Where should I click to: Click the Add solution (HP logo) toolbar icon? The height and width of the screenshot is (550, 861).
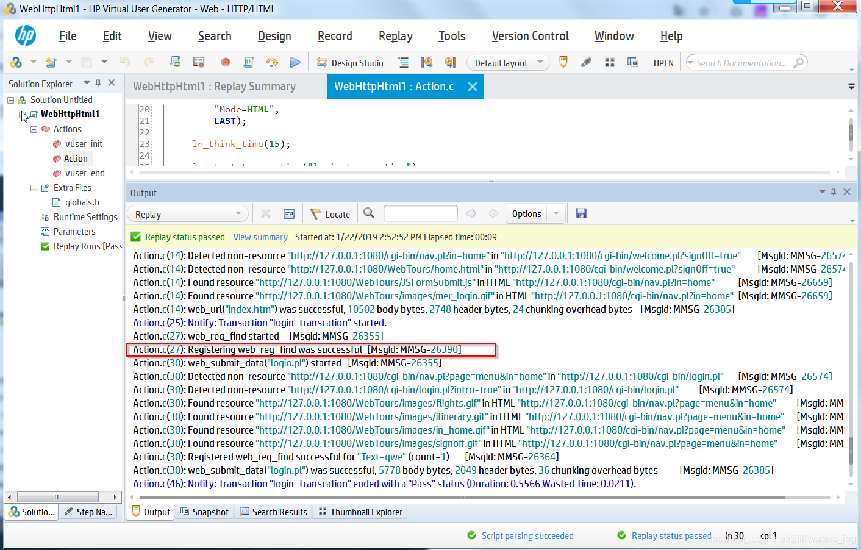point(16,62)
